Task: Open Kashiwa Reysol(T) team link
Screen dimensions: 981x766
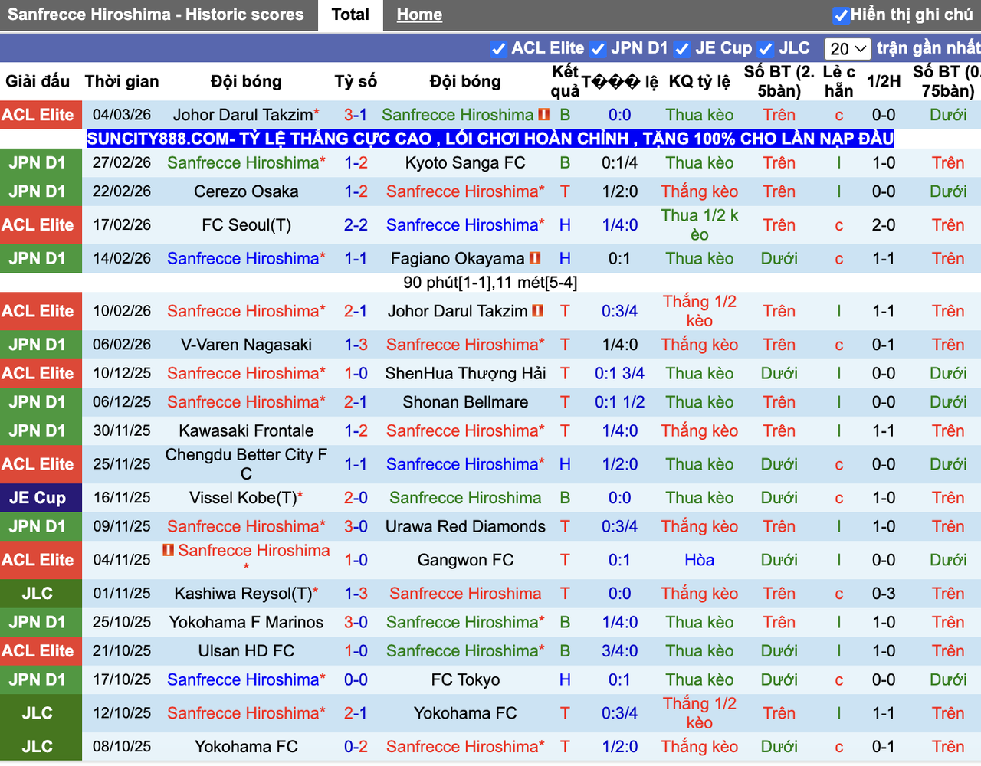Action: [x=243, y=594]
